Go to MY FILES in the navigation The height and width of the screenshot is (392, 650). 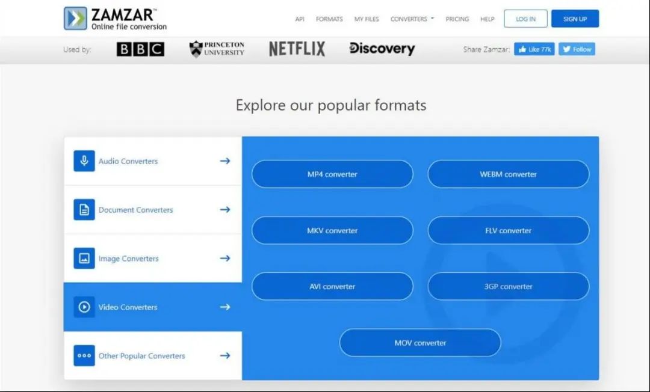click(367, 19)
